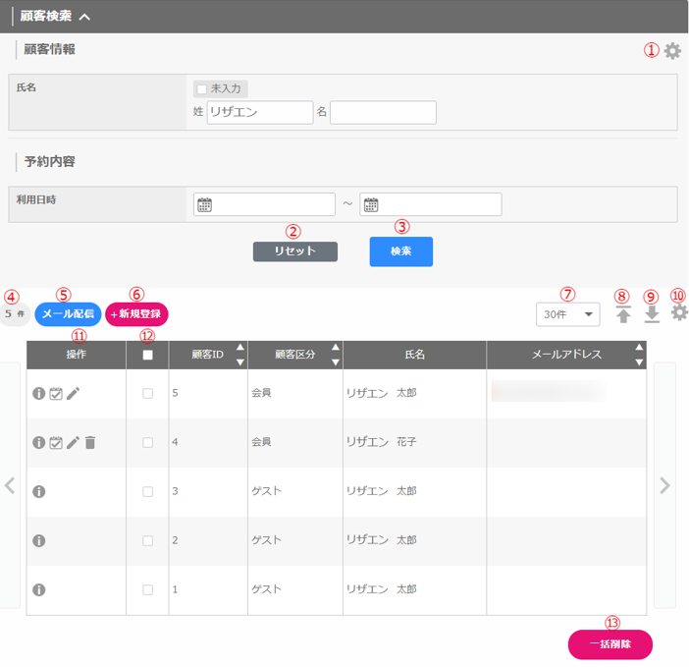
Task: Sort by 顧客ID column arrows
Action: (240, 355)
